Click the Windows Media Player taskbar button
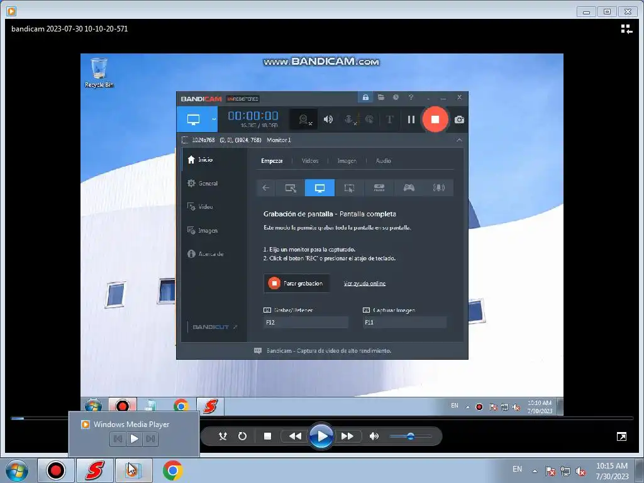The height and width of the screenshot is (483, 644). click(x=133, y=470)
